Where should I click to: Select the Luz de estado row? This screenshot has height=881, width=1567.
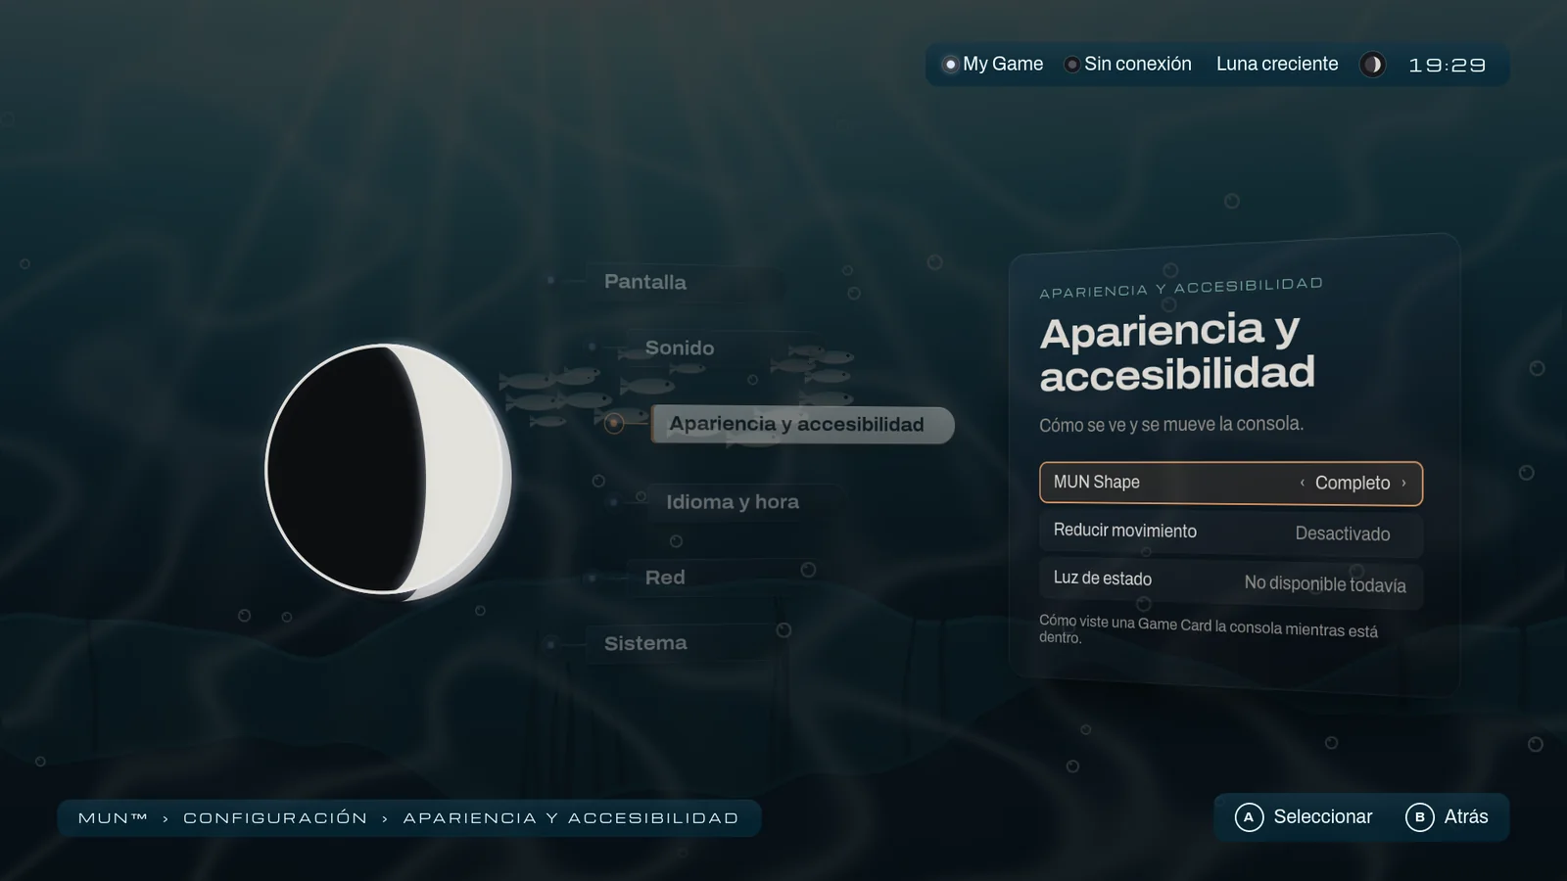pos(1231,581)
